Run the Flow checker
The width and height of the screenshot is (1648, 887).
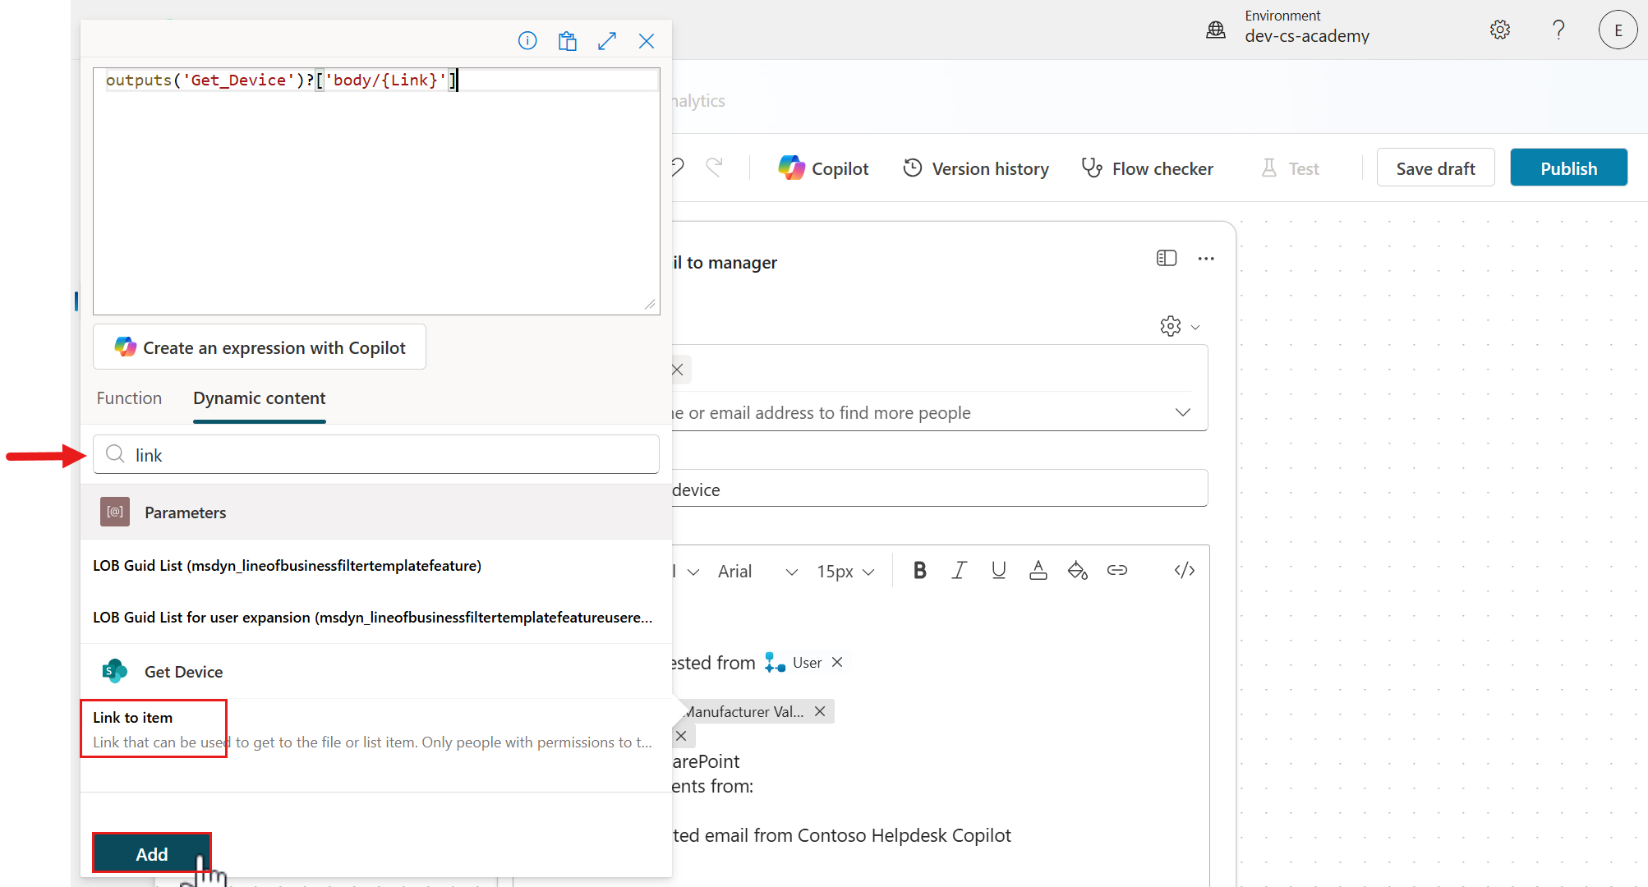tap(1148, 168)
